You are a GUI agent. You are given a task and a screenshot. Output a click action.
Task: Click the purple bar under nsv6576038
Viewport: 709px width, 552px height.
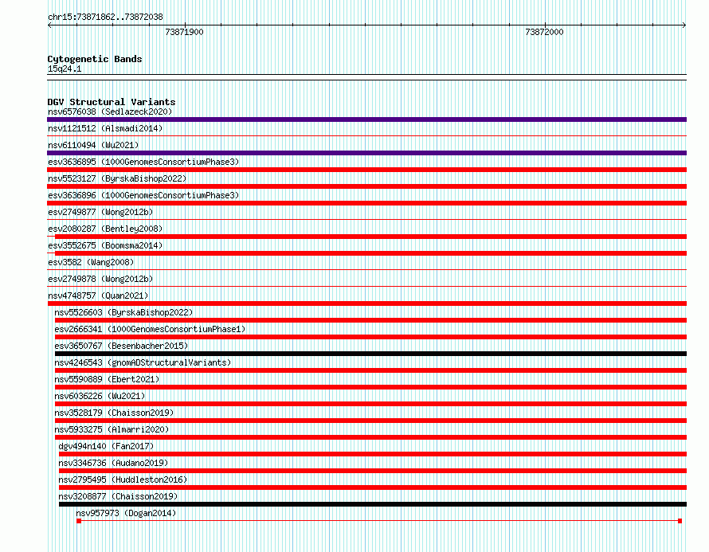click(x=366, y=119)
